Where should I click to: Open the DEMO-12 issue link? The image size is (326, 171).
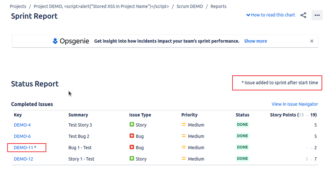coord(23,159)
